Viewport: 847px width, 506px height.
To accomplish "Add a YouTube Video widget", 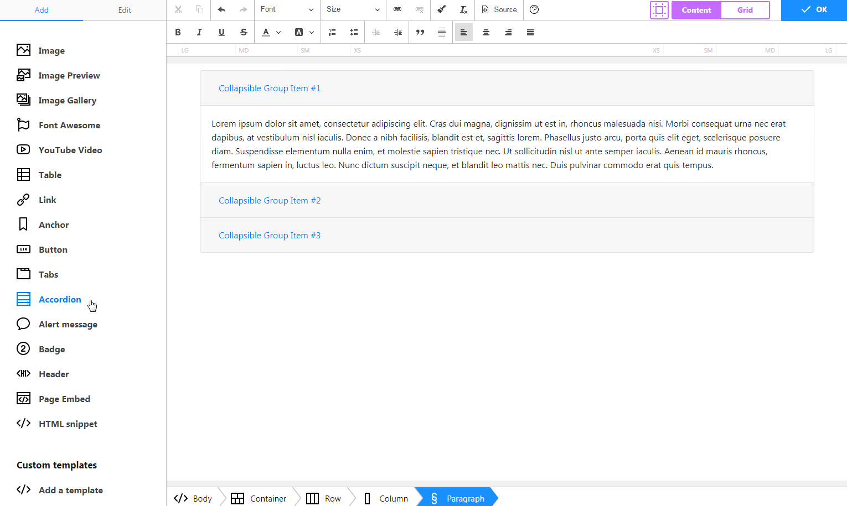I will click(x=59, y=150).
